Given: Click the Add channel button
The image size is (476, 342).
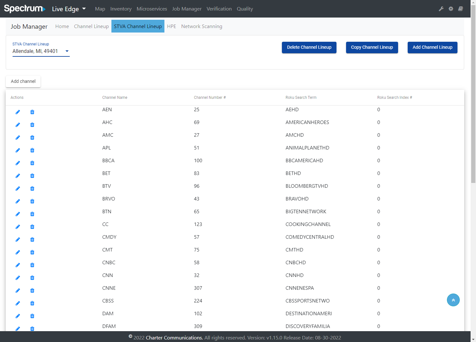Looking at the screenshot, I should click(x=23, y=81).
